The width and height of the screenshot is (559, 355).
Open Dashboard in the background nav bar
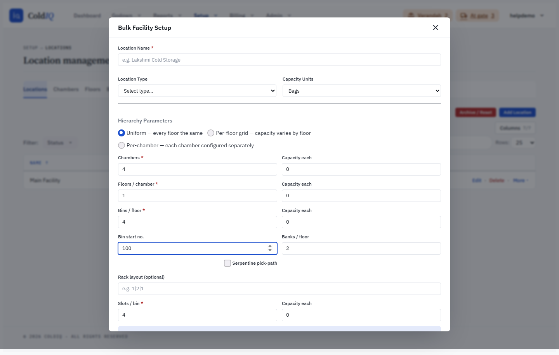click(x=87, y=16)
